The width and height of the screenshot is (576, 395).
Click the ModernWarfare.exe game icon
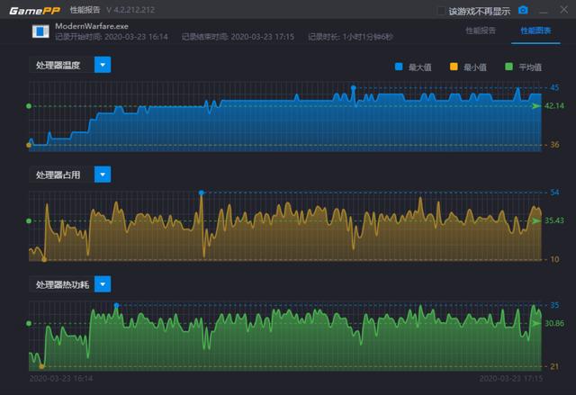(x=40, y=31)
